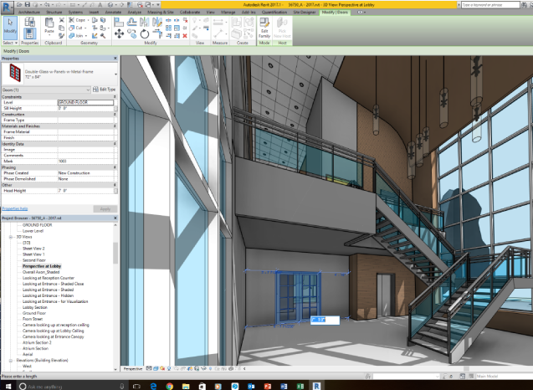
Task: Select the Join geometry tool
Action: pyautogui.click(x=76, y=35)
